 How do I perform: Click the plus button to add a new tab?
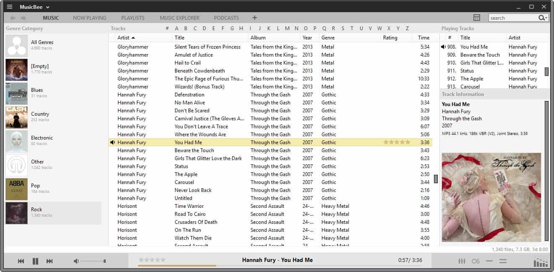pyautogui.click(x=254, y=18)
